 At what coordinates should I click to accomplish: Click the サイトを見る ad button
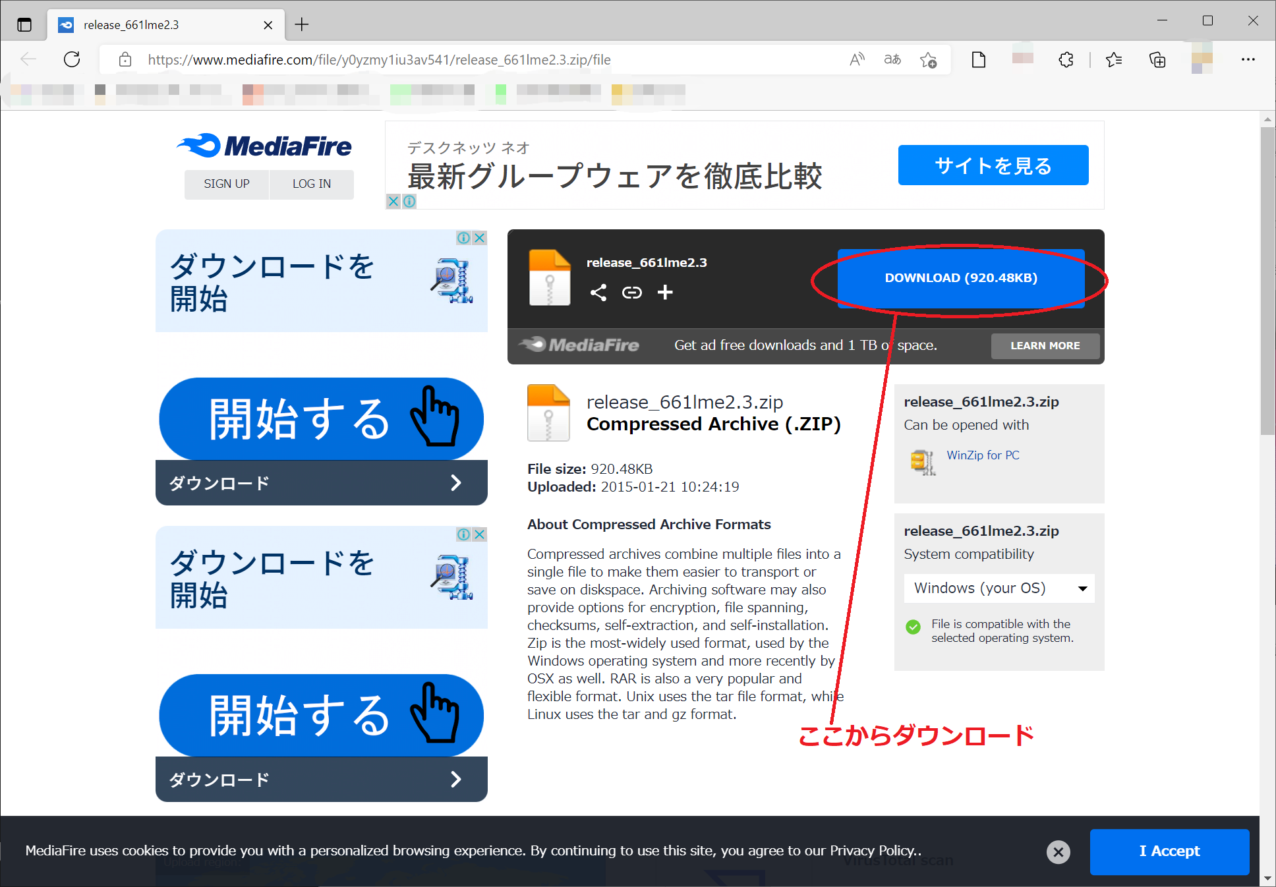[x=993, y=165]
